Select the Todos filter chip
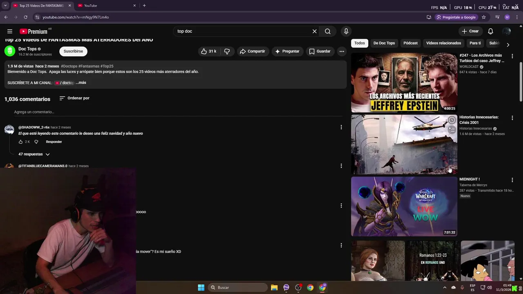The width and height of the screenshot is (523, 294). click(x=360, y=43)
